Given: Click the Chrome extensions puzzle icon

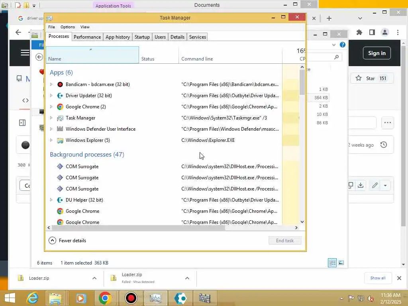Looking at the screenshot, I should tap(359, 33).
